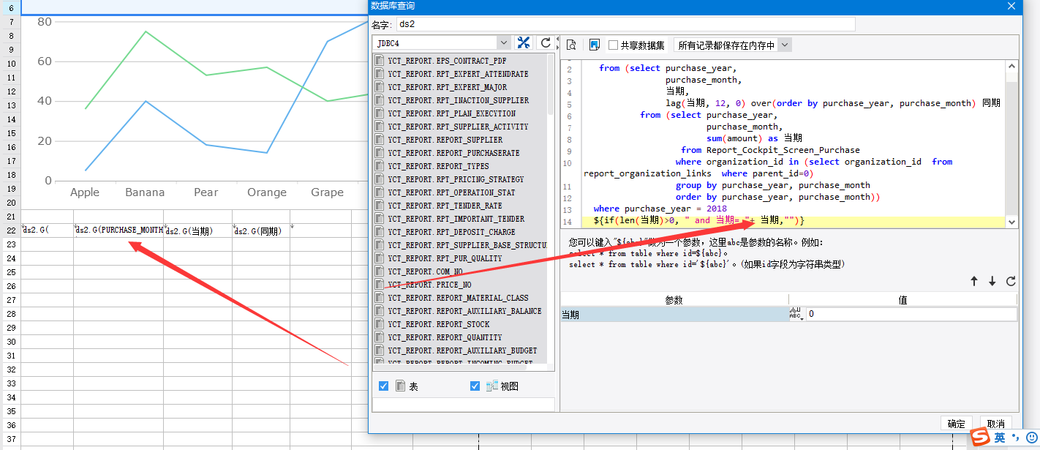1040x450 pixels.
Task: Click the 取消 button
Action: tap(995, 424)
